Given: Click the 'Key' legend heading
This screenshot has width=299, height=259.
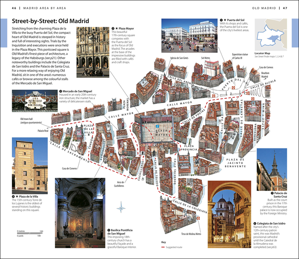Looking at the screenshot, I should [x=163, y=242].
